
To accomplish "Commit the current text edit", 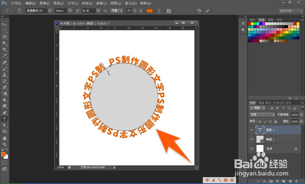I will click(207, 11).
